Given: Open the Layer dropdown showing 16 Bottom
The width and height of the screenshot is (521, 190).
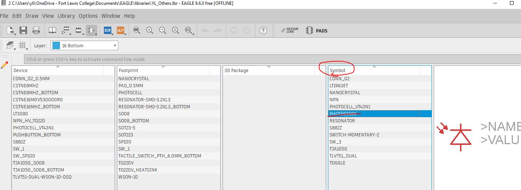Looking at the screenshot, I should [84, 45].
